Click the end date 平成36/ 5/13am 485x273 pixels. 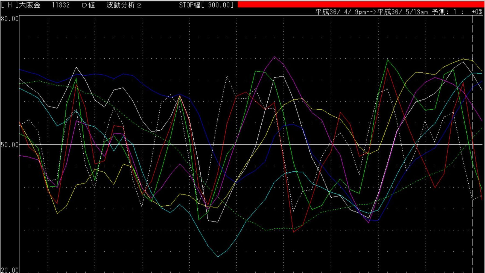point(402,12)
